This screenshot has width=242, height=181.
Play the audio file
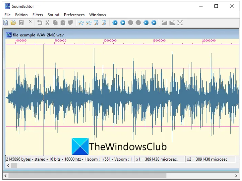point(123,23)
